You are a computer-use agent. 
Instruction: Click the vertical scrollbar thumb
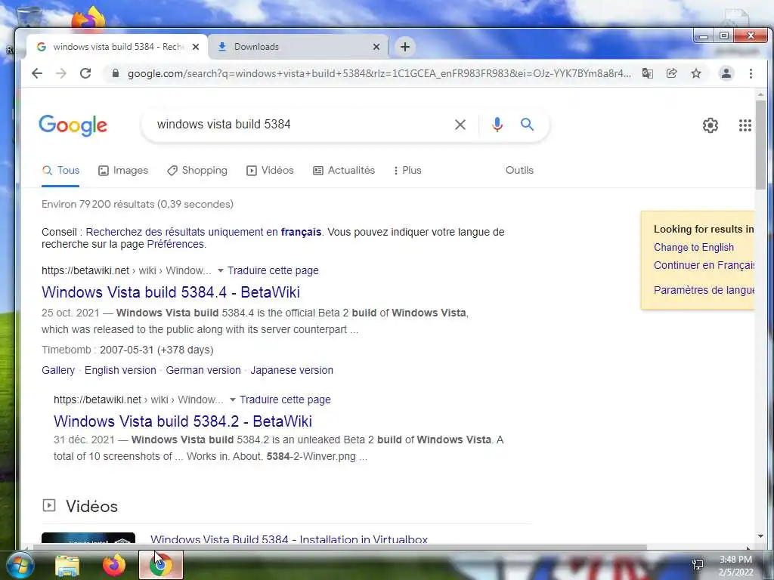click(760, 144)
